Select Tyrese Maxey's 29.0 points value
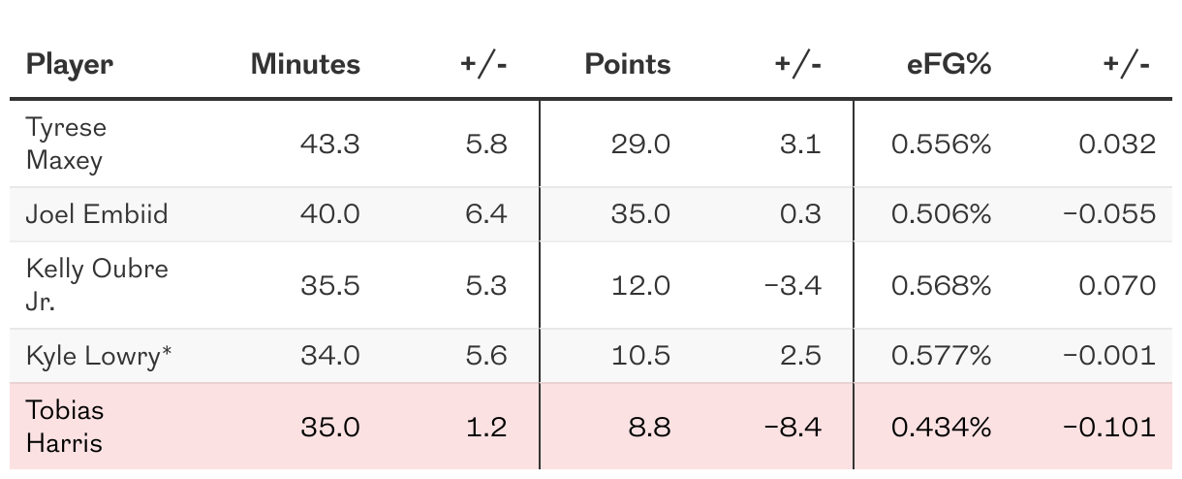The height and width of the screenshot is (479, 1182). (x=640, y=144)
